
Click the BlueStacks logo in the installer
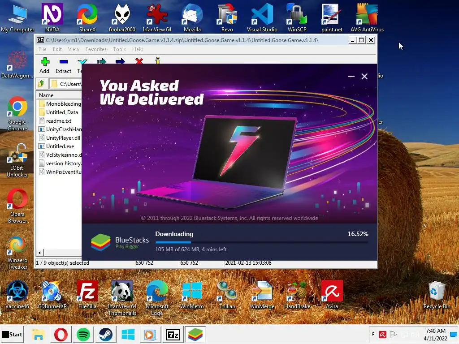(100, 242)
